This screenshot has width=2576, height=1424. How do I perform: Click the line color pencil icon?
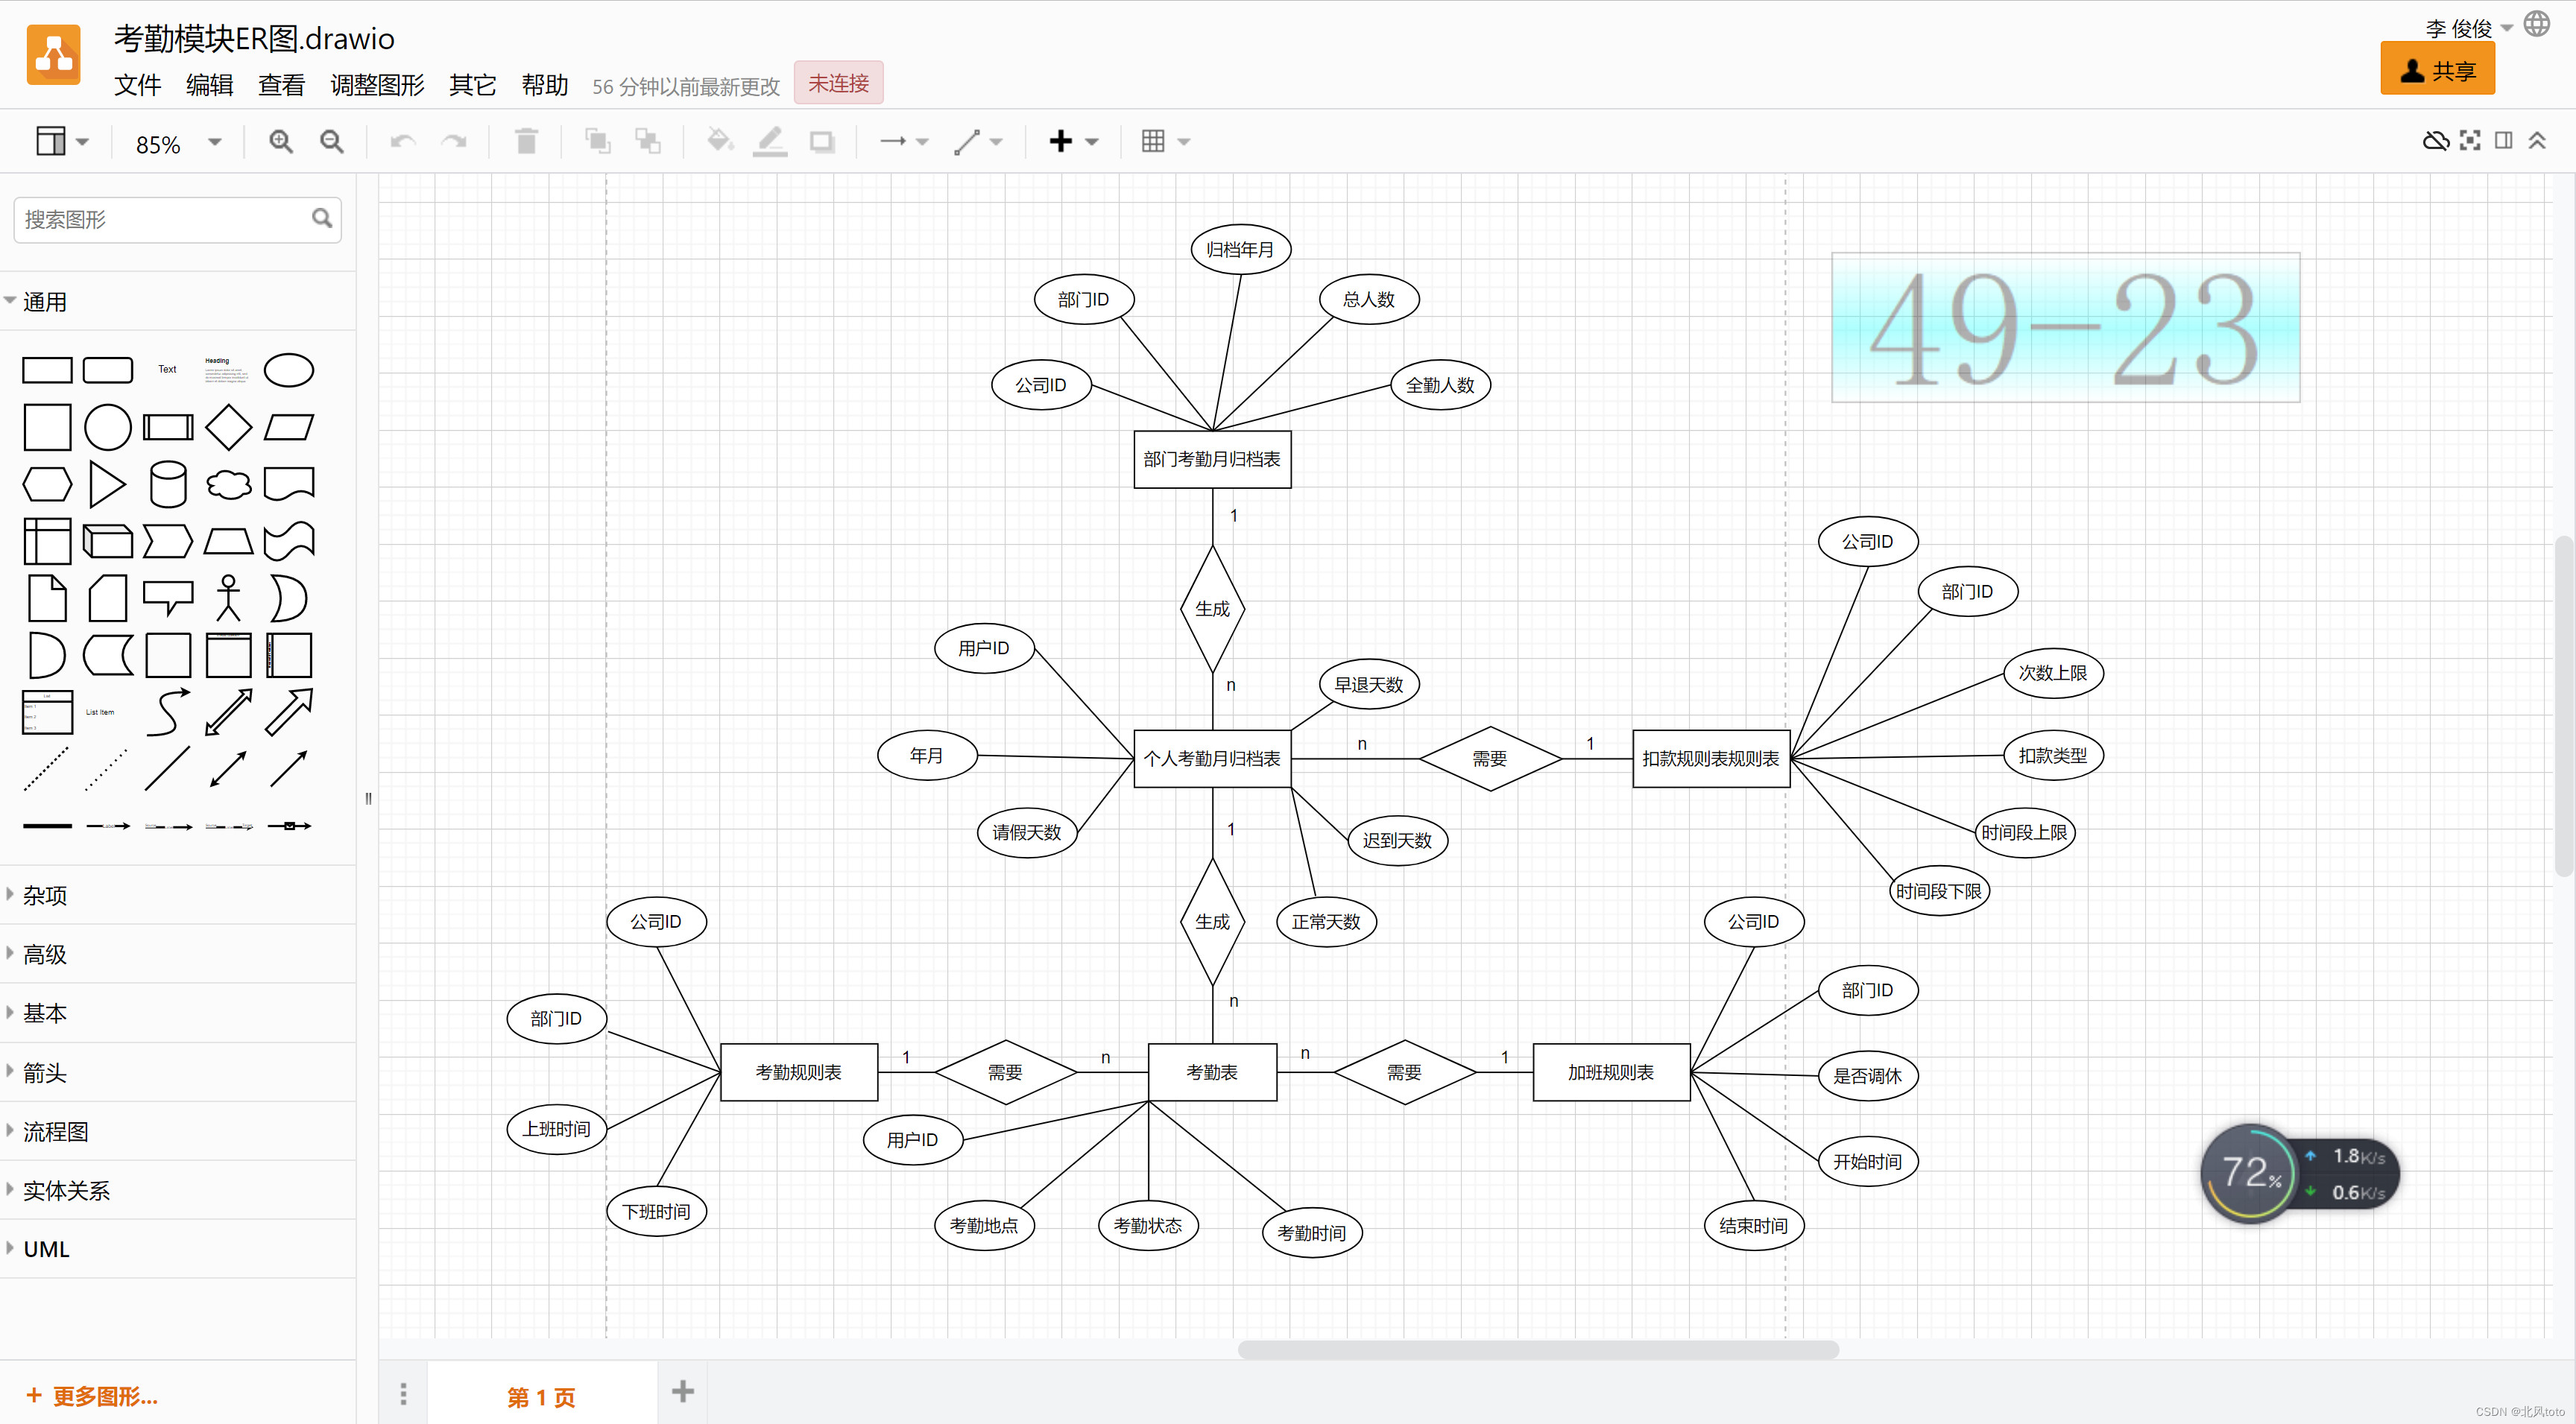[x=770, y=142]
